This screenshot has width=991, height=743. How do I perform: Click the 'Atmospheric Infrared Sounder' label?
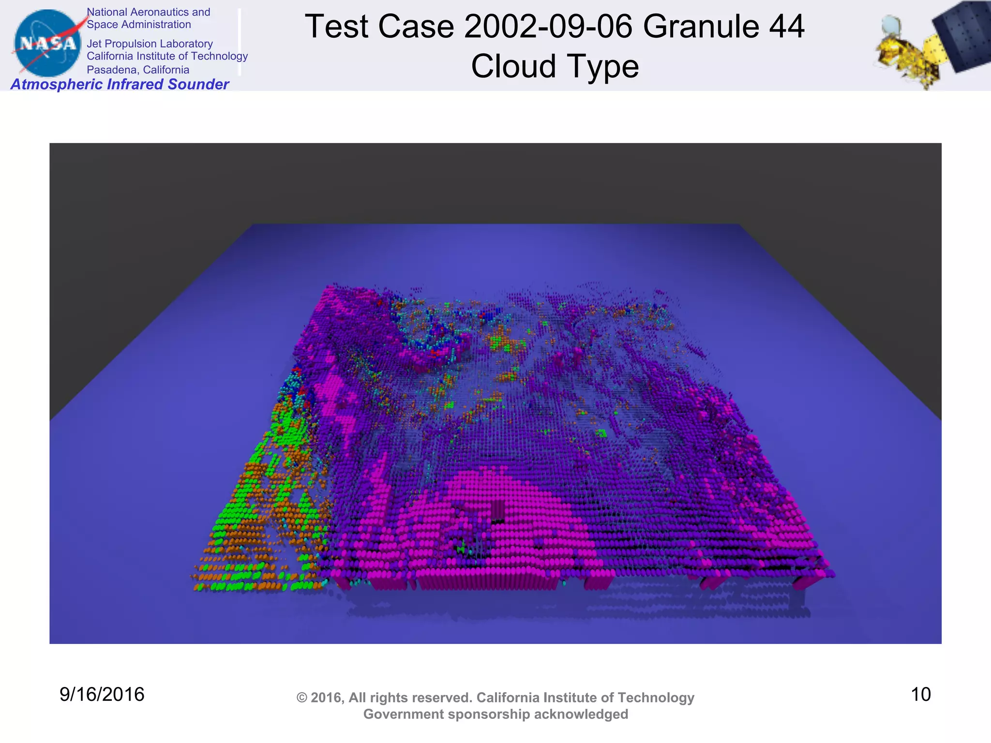(x=120, y=84)
